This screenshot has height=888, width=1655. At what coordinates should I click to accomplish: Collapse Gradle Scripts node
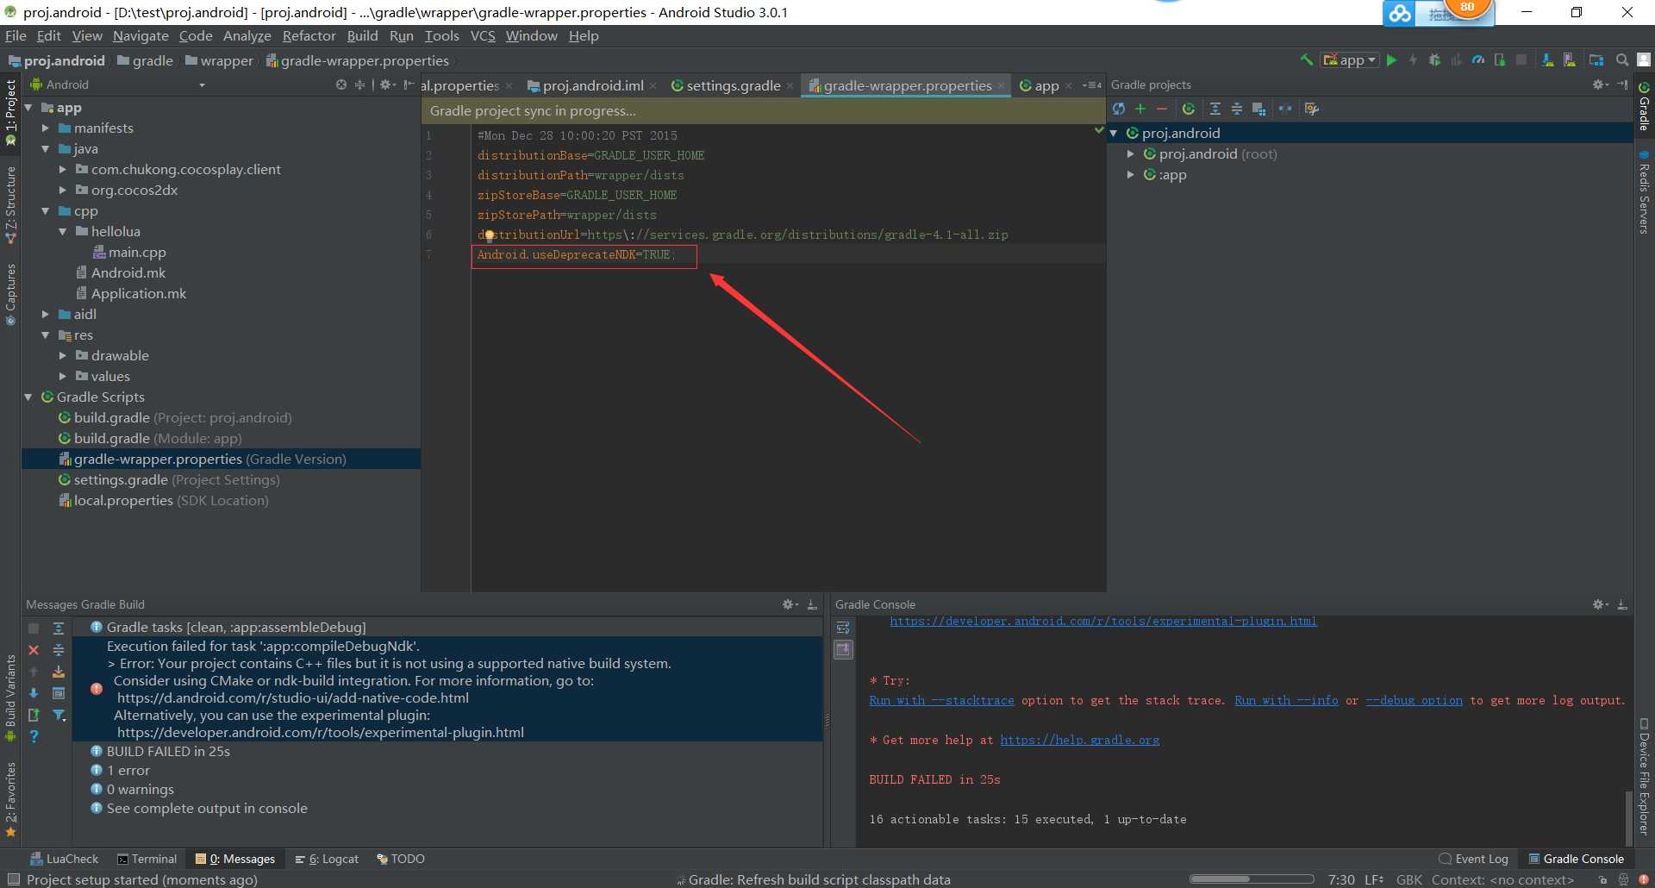28,397
